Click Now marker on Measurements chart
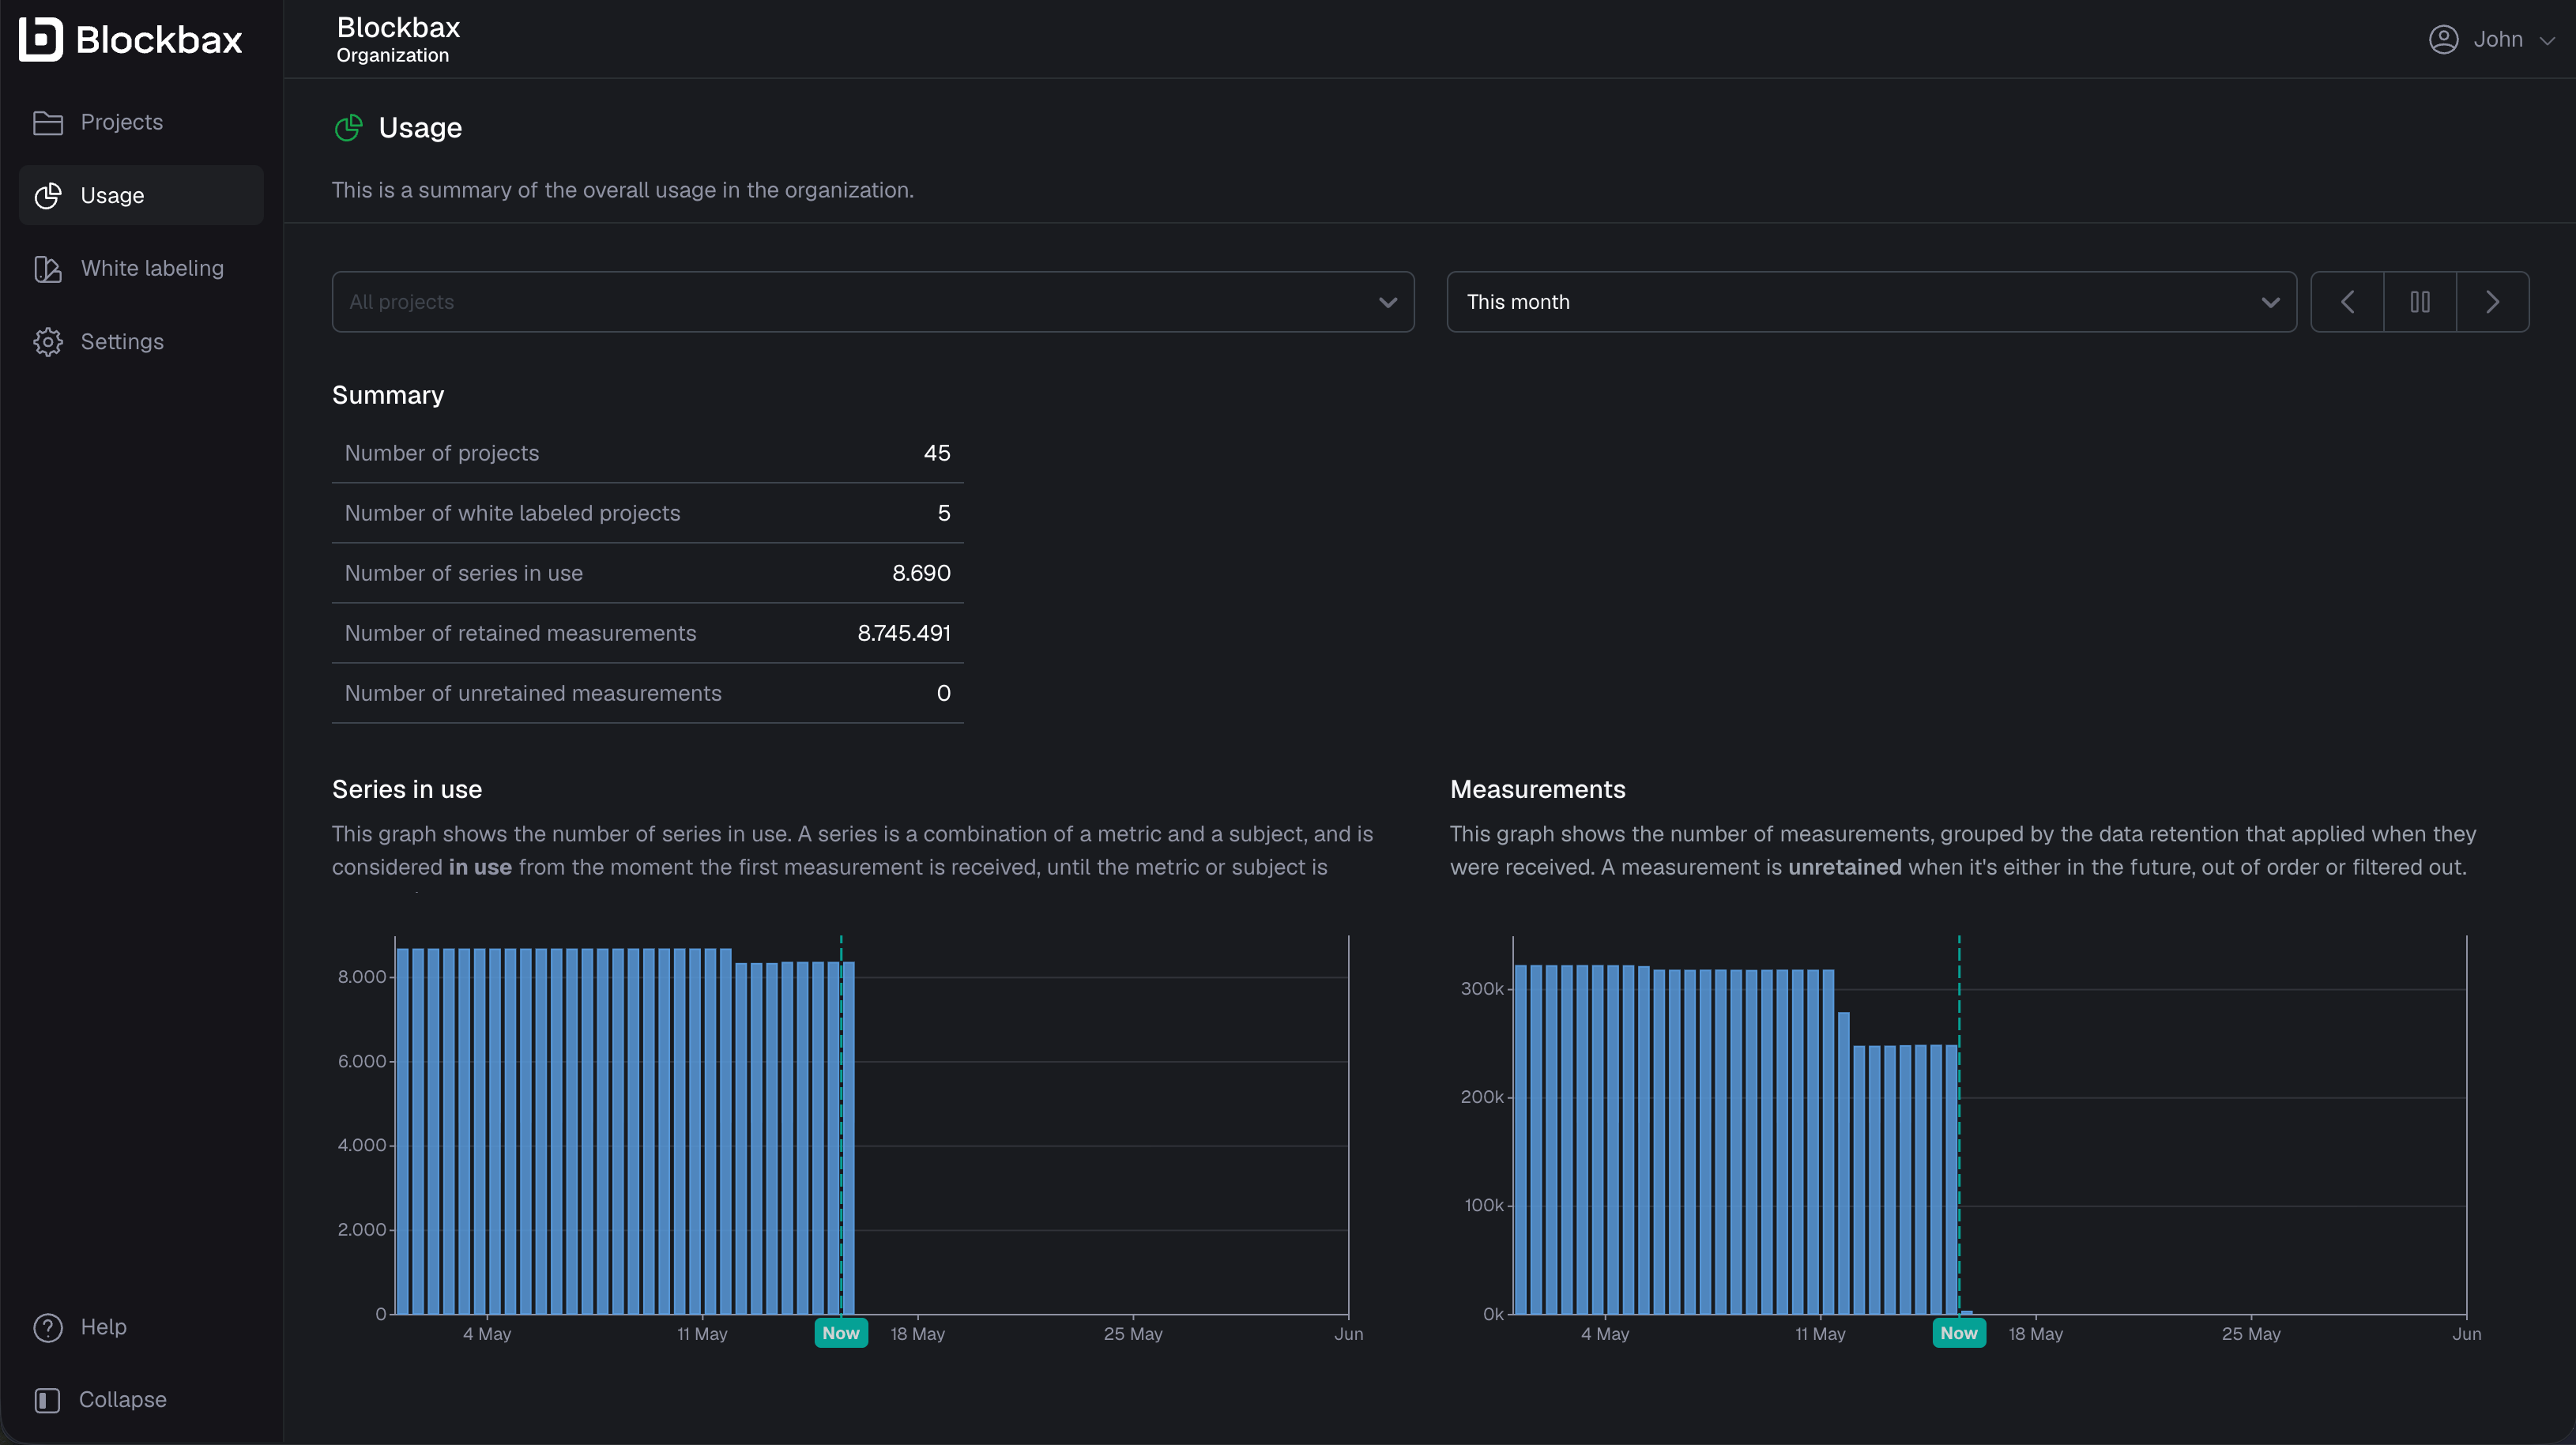The width and height of the screenshot is (2576, 1445). coord(1958,1333)
